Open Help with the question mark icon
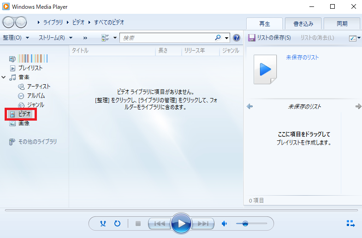This screenshot has height=238, width=362. pyautogui.click(x=237, y=38)
